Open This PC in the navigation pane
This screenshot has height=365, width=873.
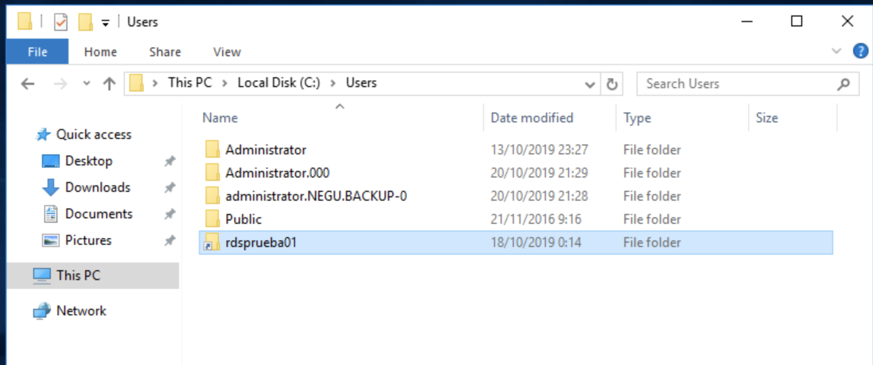pyautogui.click(x=78, y=275)
